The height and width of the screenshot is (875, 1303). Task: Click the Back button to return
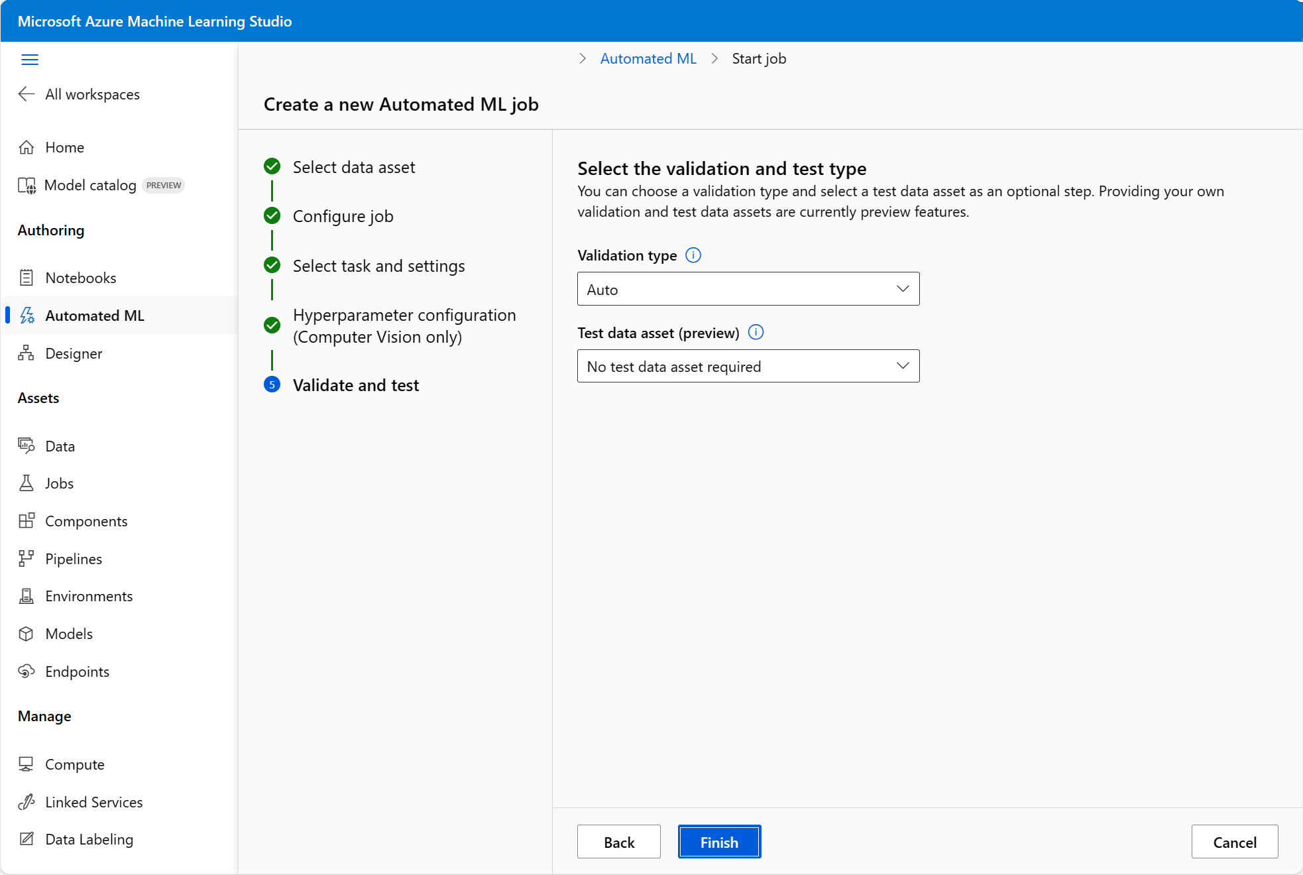coord(618,842)
